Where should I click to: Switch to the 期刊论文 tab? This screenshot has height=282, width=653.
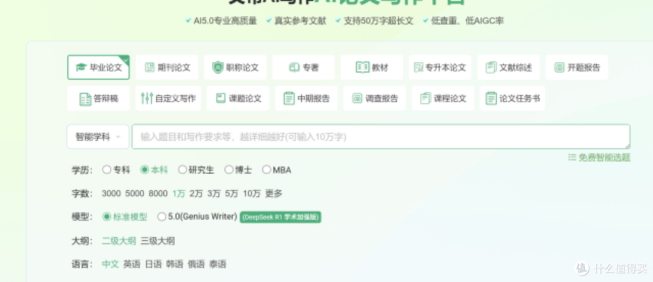click(x=167, y=68)
